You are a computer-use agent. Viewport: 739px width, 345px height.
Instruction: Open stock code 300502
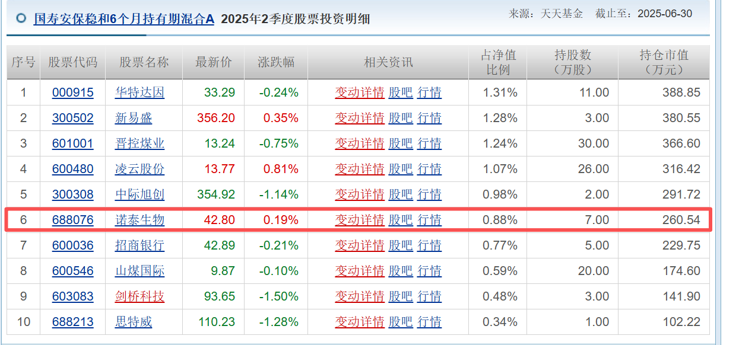73,118
